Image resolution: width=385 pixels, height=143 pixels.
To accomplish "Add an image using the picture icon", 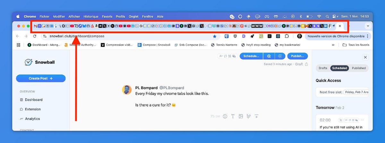I will coord(241,116).
